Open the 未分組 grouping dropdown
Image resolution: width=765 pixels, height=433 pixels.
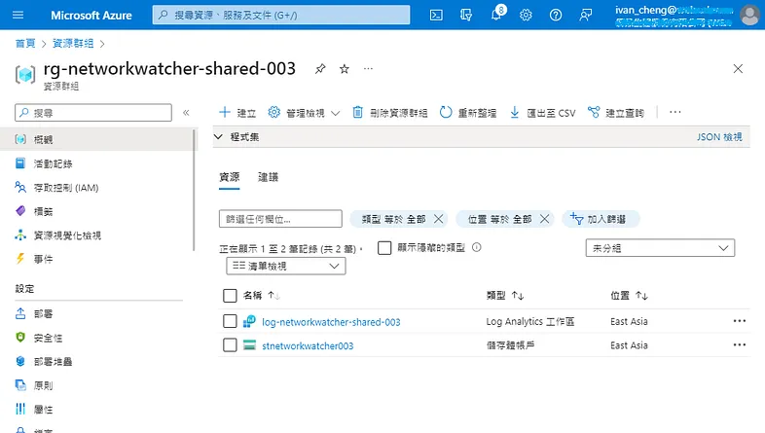click(x=660, y=248)
